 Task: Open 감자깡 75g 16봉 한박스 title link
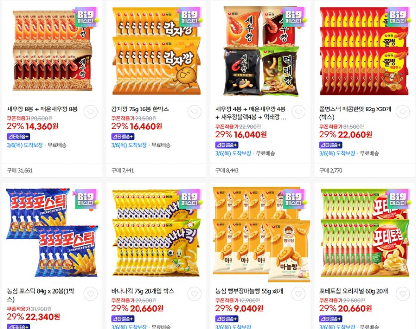(140, 109)
